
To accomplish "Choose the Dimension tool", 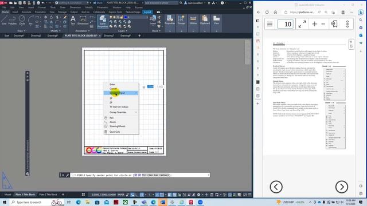I will click(x=83, y=20).
